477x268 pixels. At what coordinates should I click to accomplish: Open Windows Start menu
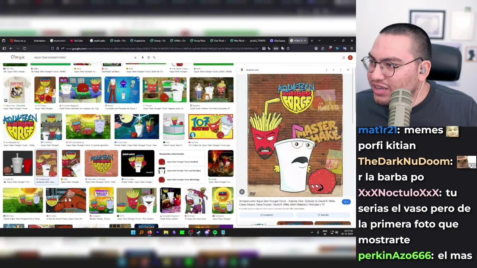pos(133,232)
